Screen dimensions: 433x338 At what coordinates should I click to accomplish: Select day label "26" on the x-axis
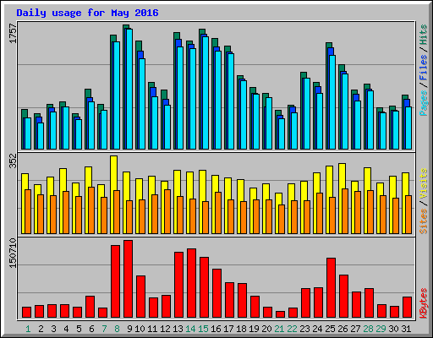tap(343, 329)
